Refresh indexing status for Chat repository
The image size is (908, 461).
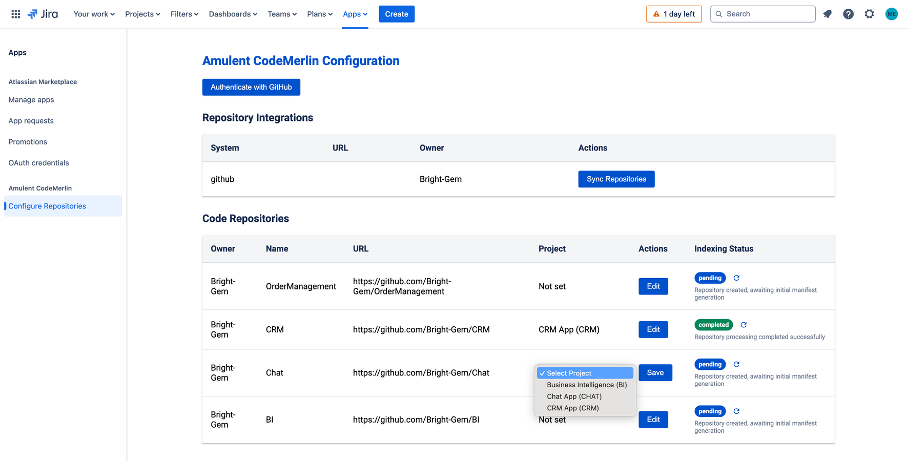736,364
